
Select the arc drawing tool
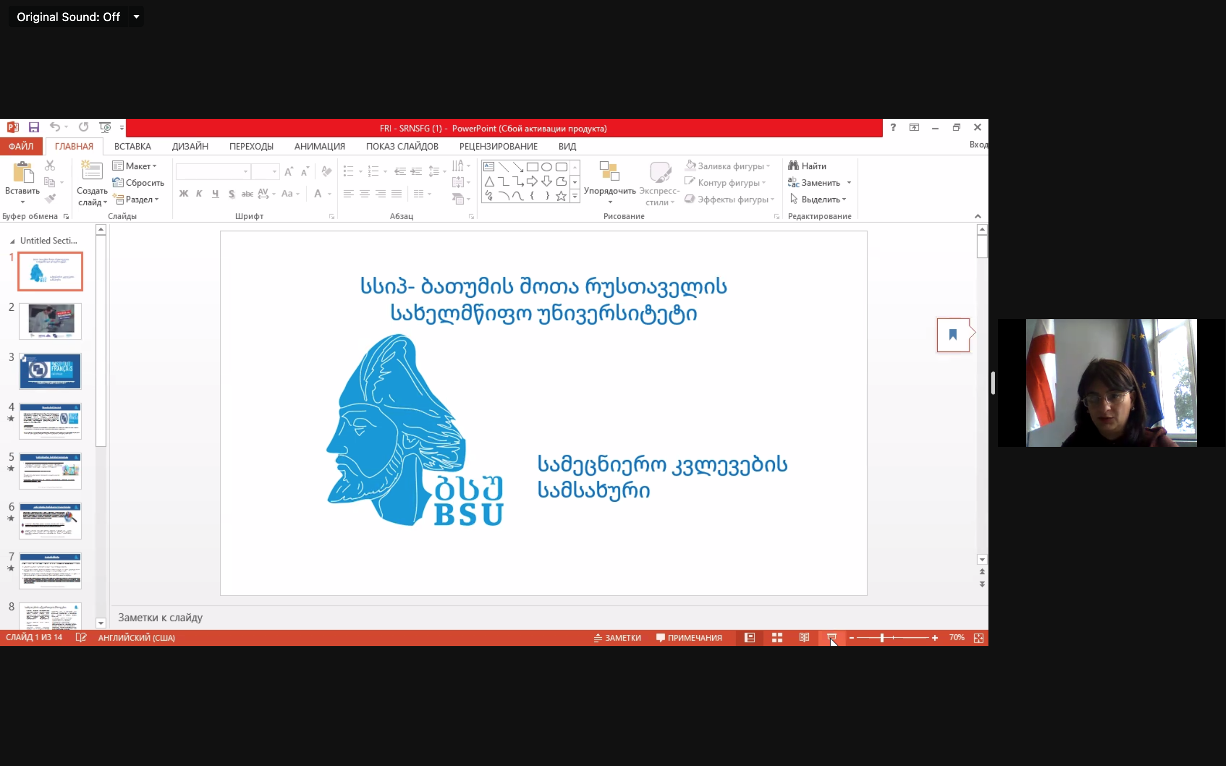504,196
